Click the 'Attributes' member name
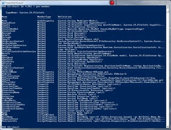 click(x=9, y=84)
